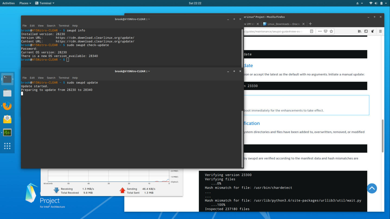Click the Firefox page vertical scrollbar
The width and height of the screenshot is (390, 219).
tap(382, 136)
